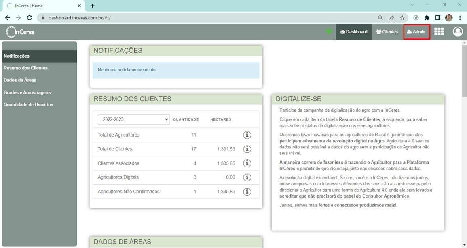Reload the page
467x248 pixels.
tap(30, 18)
